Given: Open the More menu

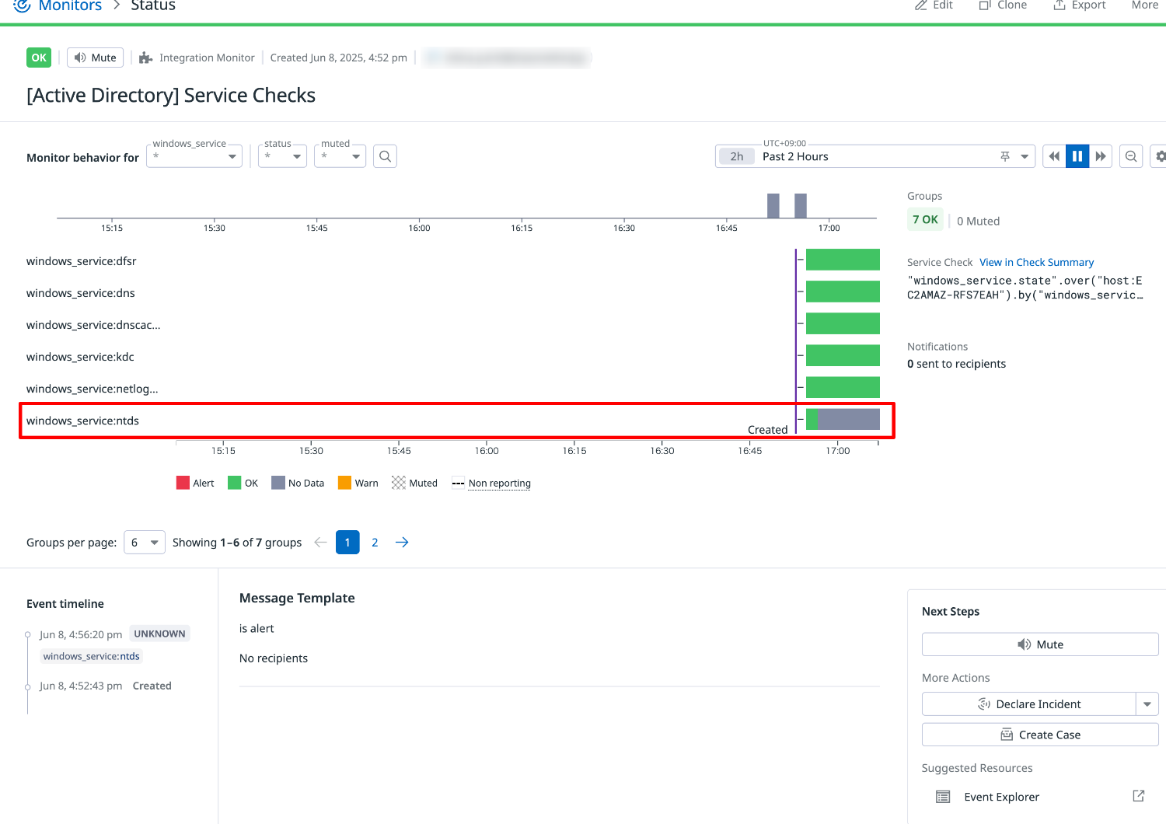Looking at the screenshot, I should [1144, 5].
